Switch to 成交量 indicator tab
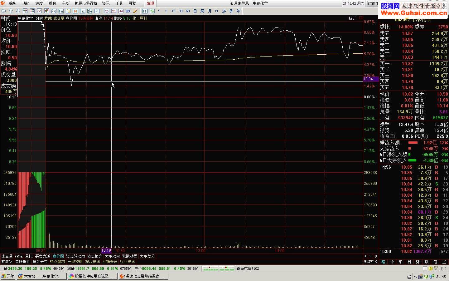The width and height of the screenshot is (449, 281). (x=7, y=256)
